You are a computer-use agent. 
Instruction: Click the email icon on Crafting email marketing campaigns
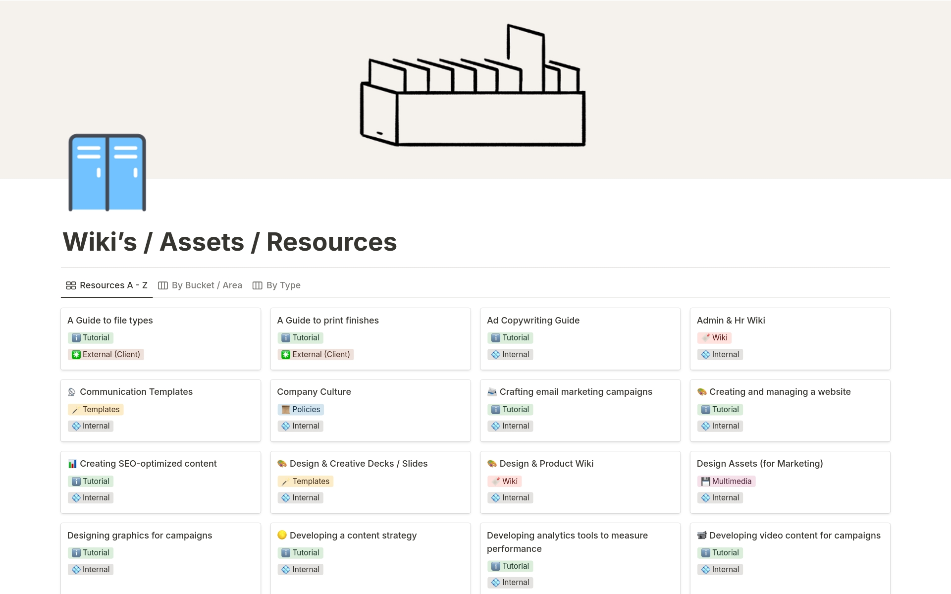[x=492, y=392]
